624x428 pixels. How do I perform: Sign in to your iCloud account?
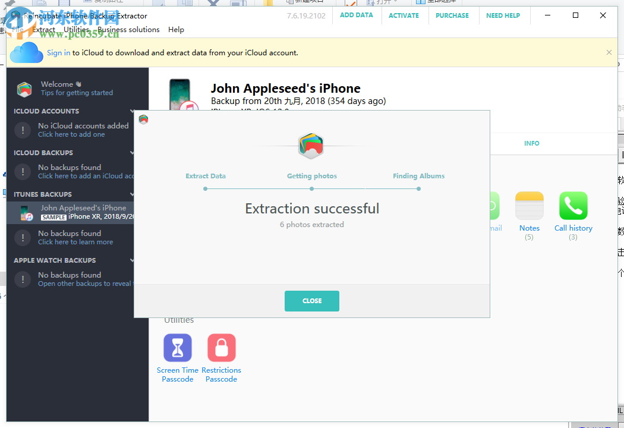[58, 52]
